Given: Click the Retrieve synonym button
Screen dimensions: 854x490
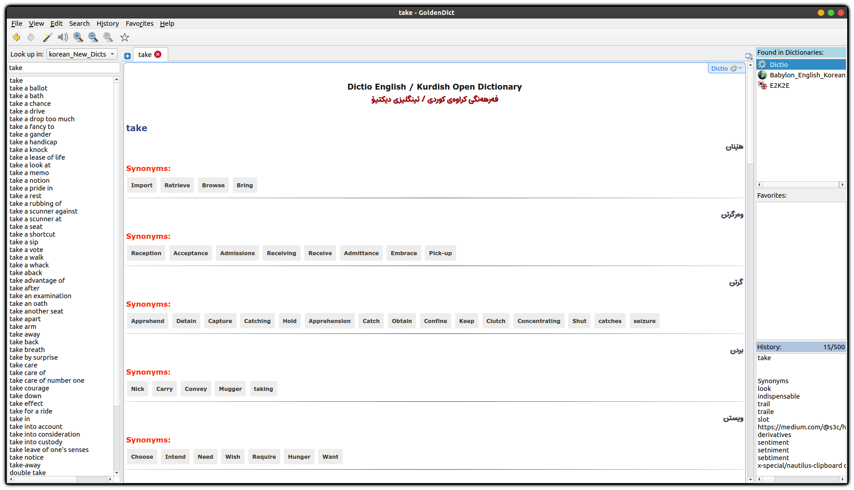Looking at the screenshot, I should pyautogui.click(x=177, y=186).
